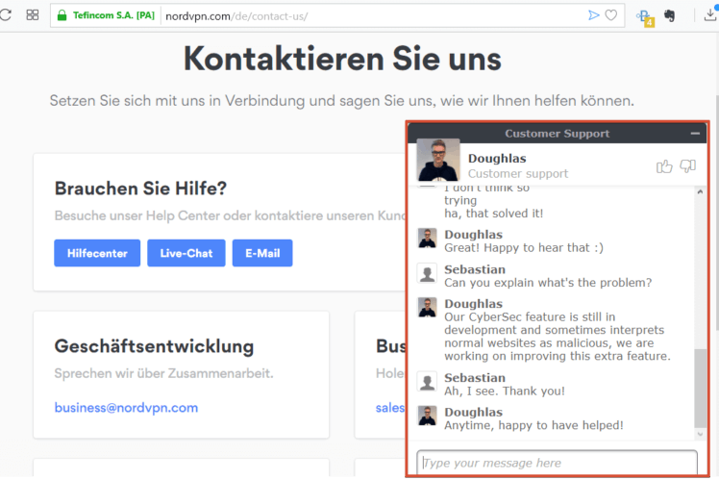The height and width of the screenshot is (480, 719).
Task: Click the nordvpn.com address bar URL
Action: [x=236, y=16]
